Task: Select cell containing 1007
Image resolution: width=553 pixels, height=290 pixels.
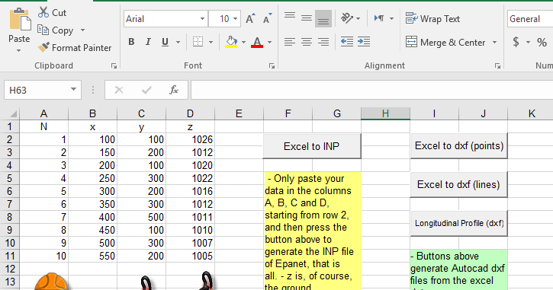Action: [x=190, y=243]
